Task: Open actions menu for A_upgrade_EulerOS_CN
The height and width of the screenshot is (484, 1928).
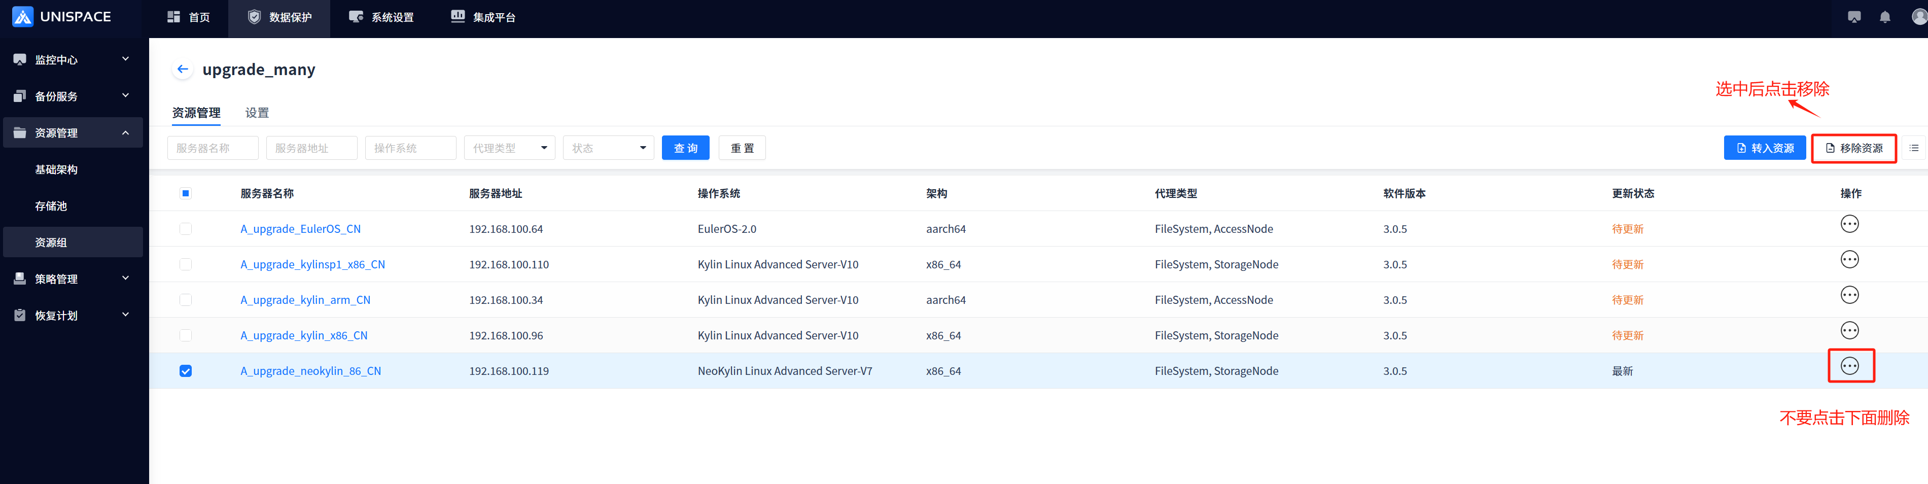Action: pyautogui.click(x=1849, y=224)
